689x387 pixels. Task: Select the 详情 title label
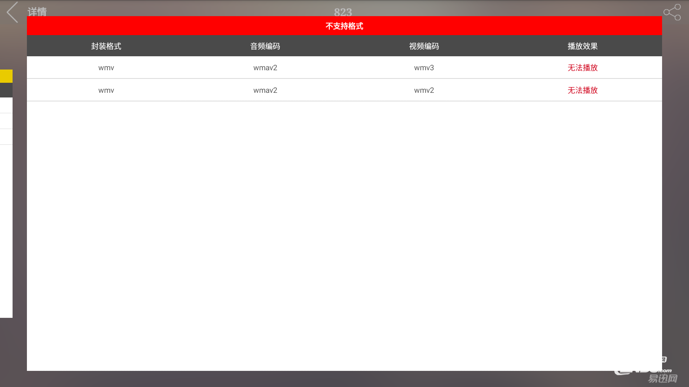click(37, 12)
